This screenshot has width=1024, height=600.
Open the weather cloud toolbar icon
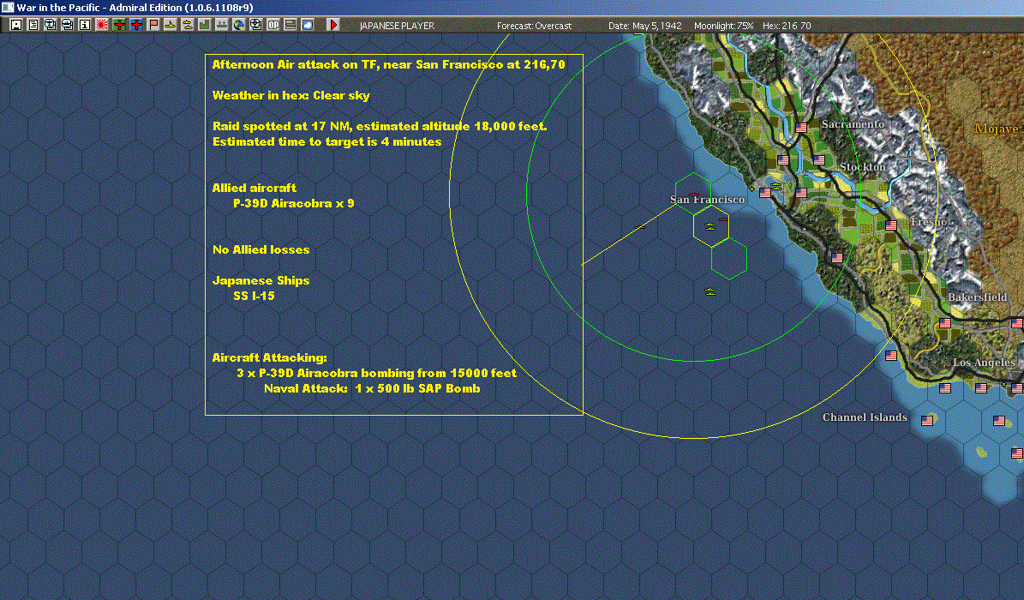point(308,25)
